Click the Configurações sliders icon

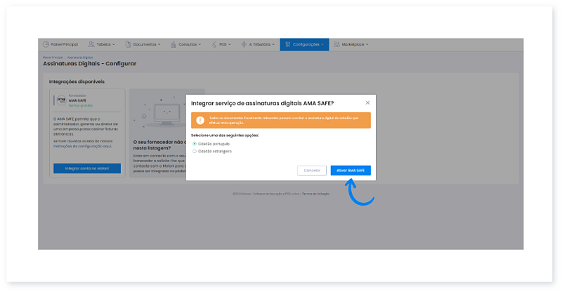point(287,44)
